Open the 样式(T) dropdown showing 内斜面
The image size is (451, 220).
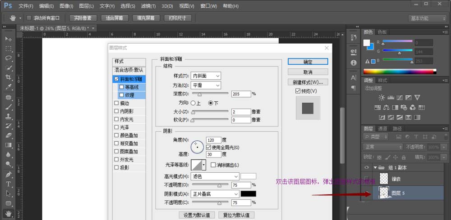click(x=206, y=76)
